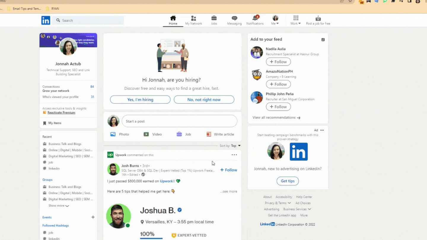427x240 pixels.
Task: Open Sort by Top dropdown
Action: pos(230,146)
